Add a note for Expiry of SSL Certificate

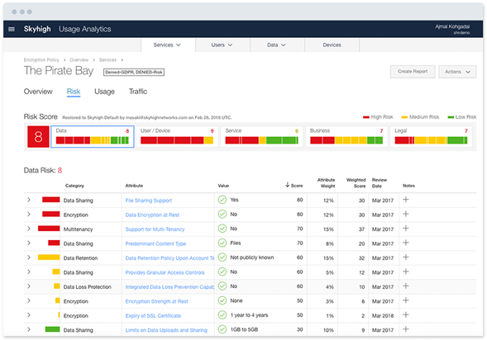coord(406,315)
